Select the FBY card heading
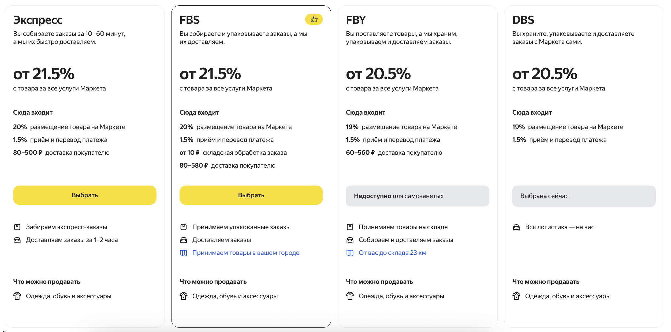Viewport: 671px width, 332px height. tap(356, 20)
